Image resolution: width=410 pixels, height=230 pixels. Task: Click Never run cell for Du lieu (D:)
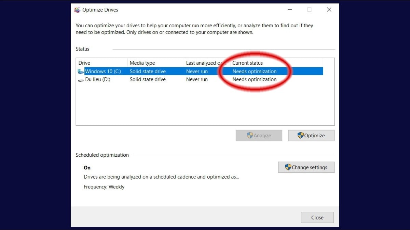pos(197,79)
